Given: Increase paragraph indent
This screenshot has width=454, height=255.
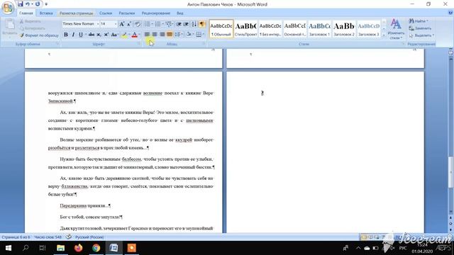Looking at the screenshot, I should 186,24.
